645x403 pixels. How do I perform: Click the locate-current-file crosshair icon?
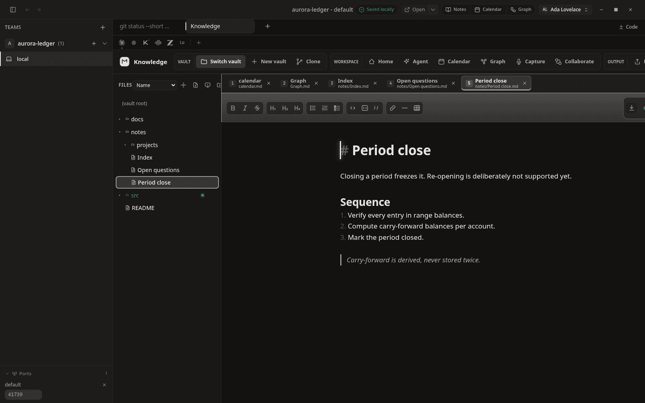[x=183, y=85]
